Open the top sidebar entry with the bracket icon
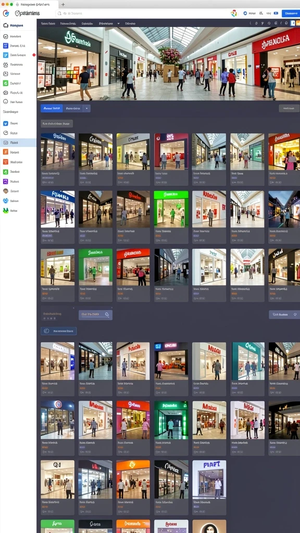This screenshot has width=300, height=533. 18,26
